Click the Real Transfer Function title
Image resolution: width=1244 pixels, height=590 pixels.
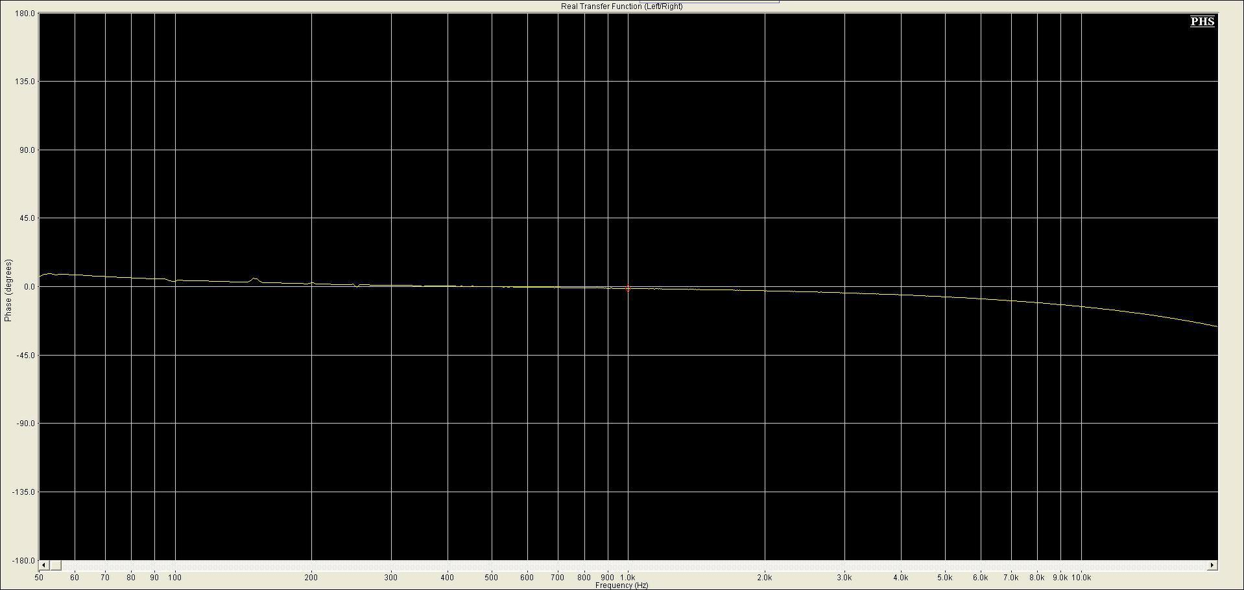point(621,6)
